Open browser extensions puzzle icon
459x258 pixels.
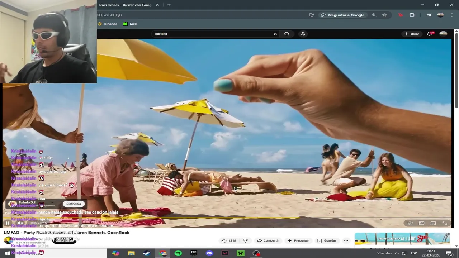[x=412, y=15]
